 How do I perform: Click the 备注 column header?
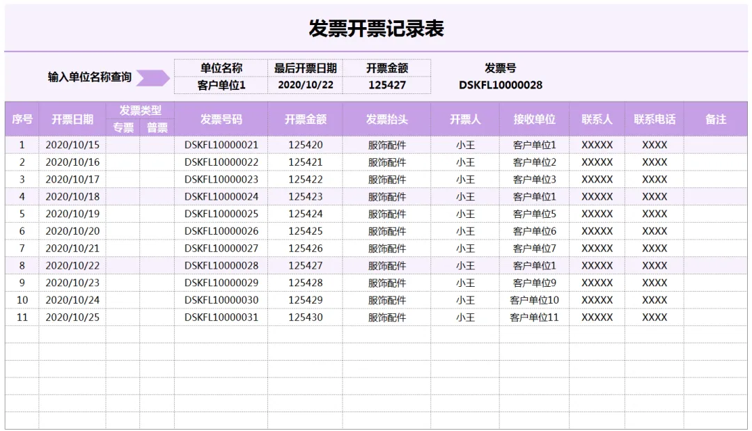click(716, 119)
